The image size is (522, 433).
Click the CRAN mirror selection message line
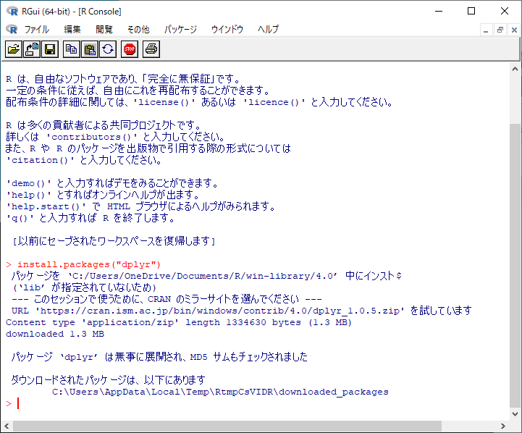point(167,299)
